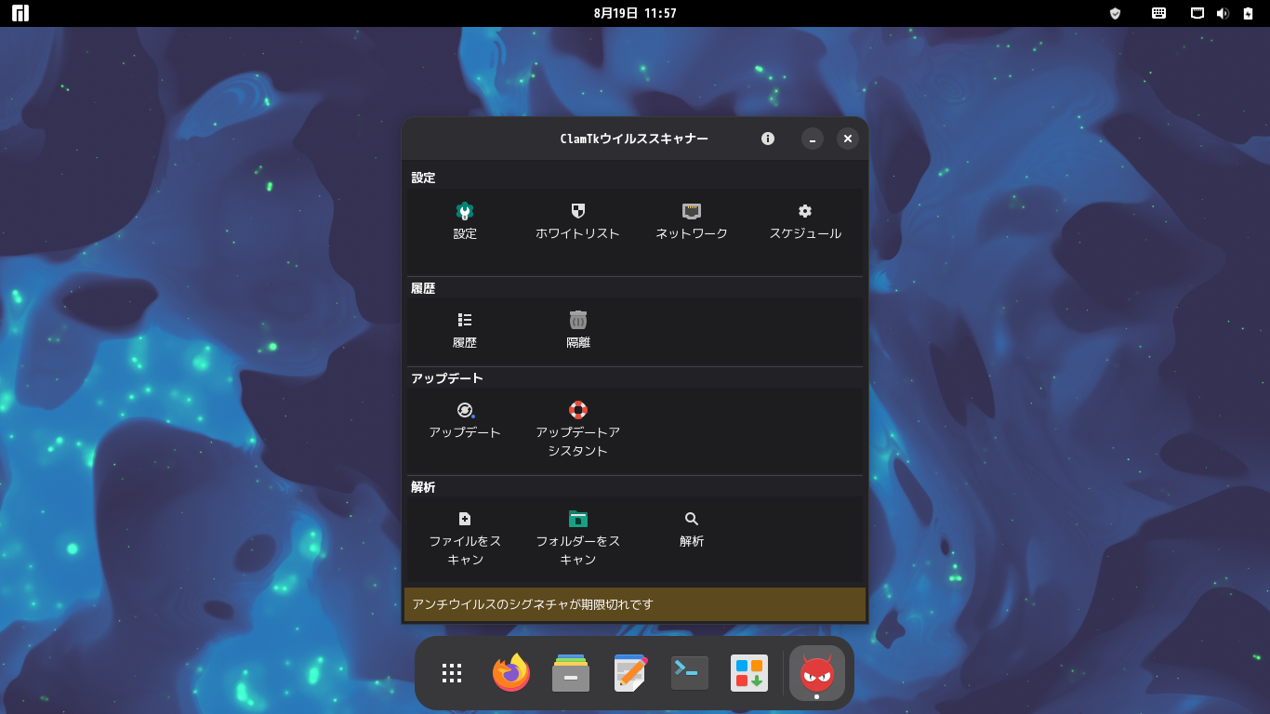Open the 設定 settings icon in ClamTk
This screenshot has width=1270, height=714.
tap(465, 211)
